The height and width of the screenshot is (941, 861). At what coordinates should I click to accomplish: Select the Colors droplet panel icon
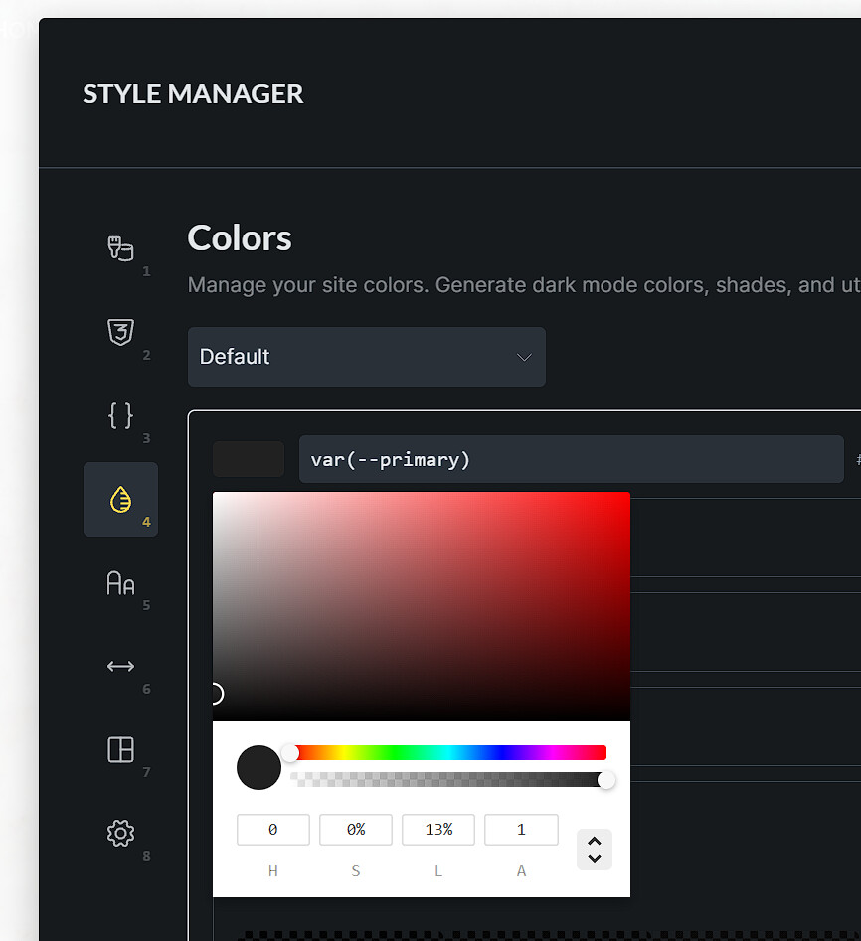120,499
